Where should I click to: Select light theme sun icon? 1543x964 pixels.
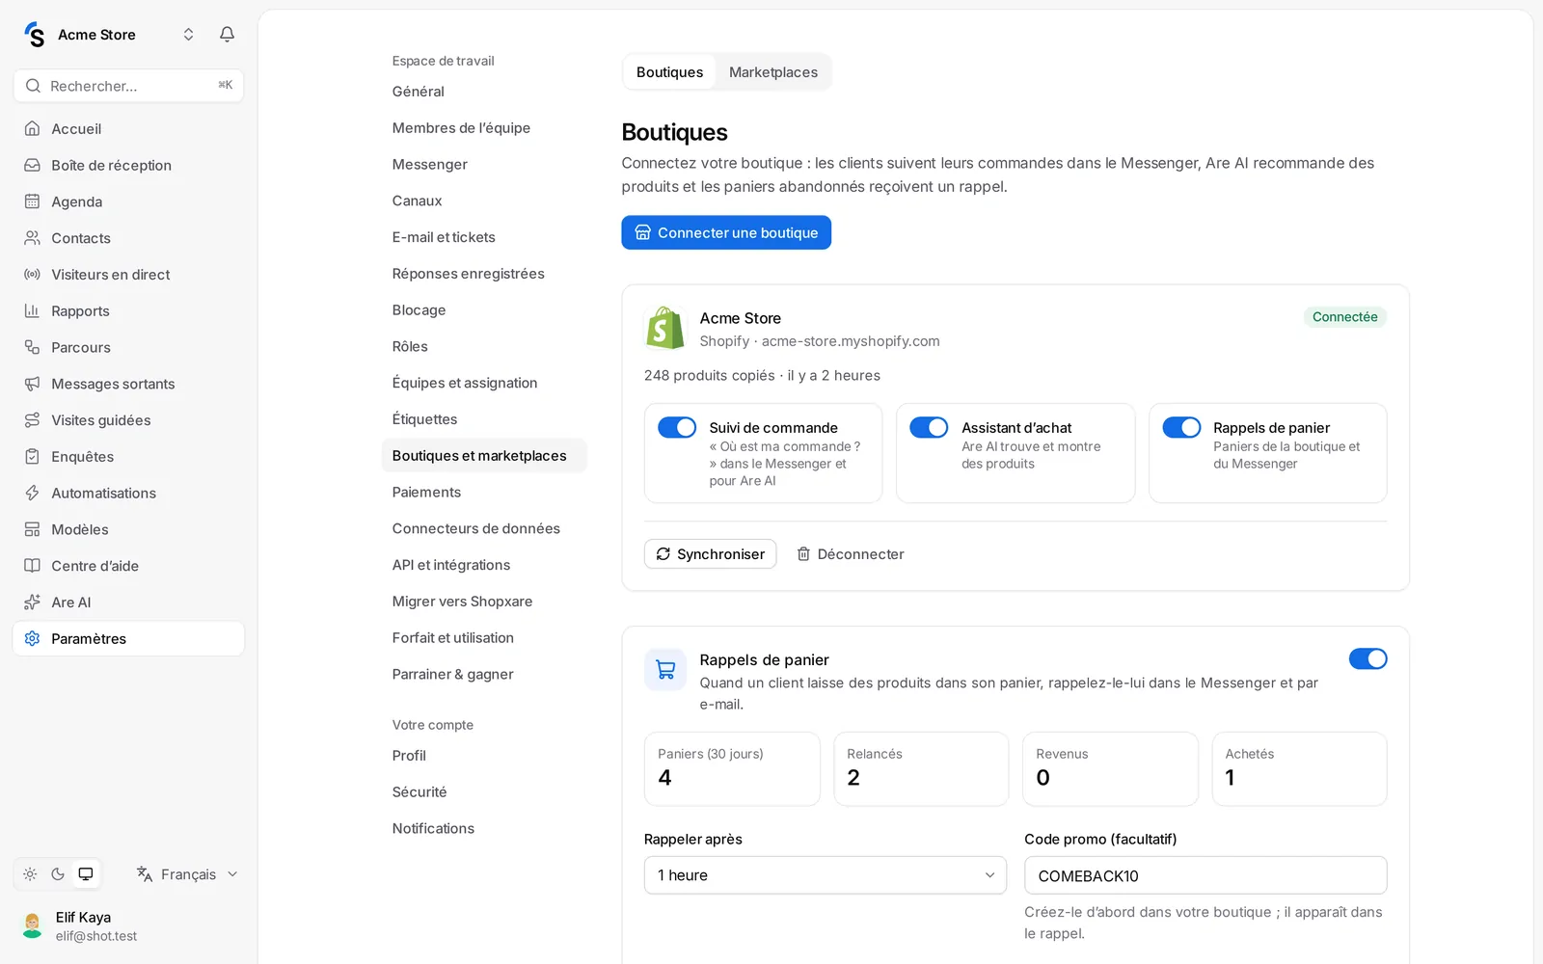(30, 874)
